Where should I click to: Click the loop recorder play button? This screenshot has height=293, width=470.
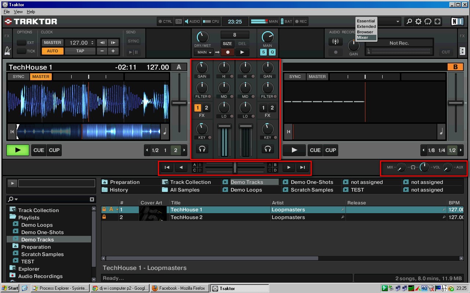tap(242, 52)
